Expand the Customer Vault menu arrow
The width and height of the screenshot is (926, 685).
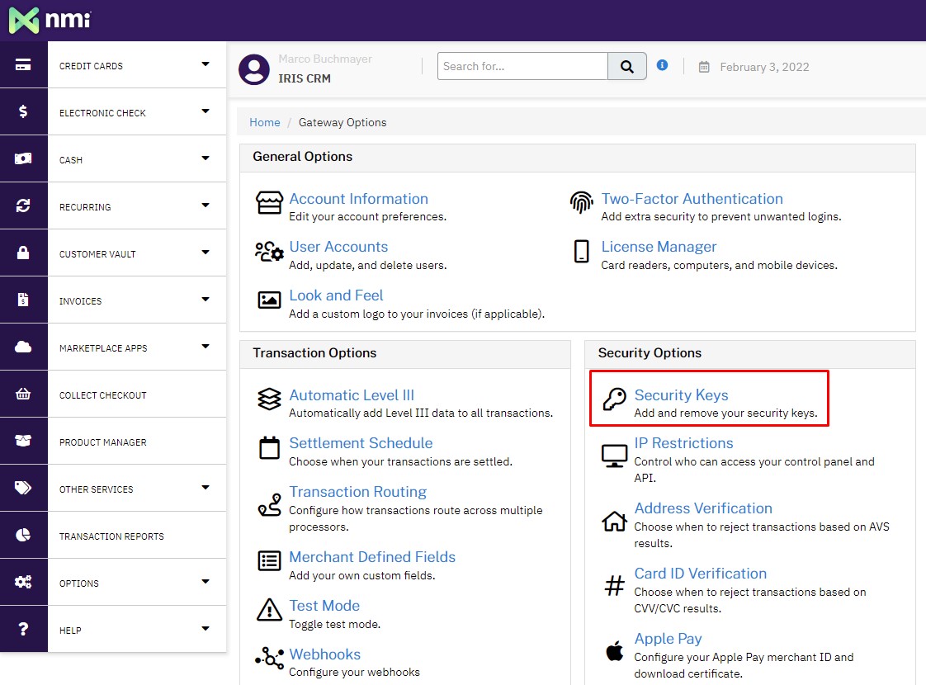point(206,253)
